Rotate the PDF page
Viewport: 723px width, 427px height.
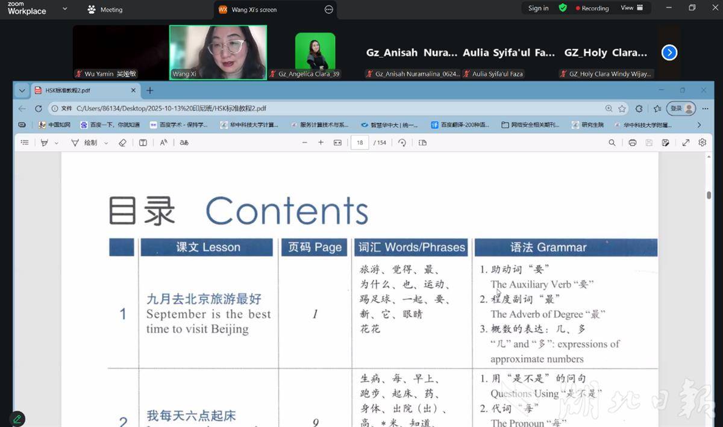402,143
